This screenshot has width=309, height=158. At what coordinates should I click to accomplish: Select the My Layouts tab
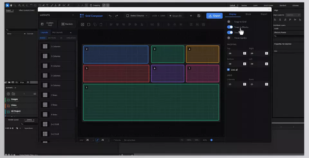point(57,32)
